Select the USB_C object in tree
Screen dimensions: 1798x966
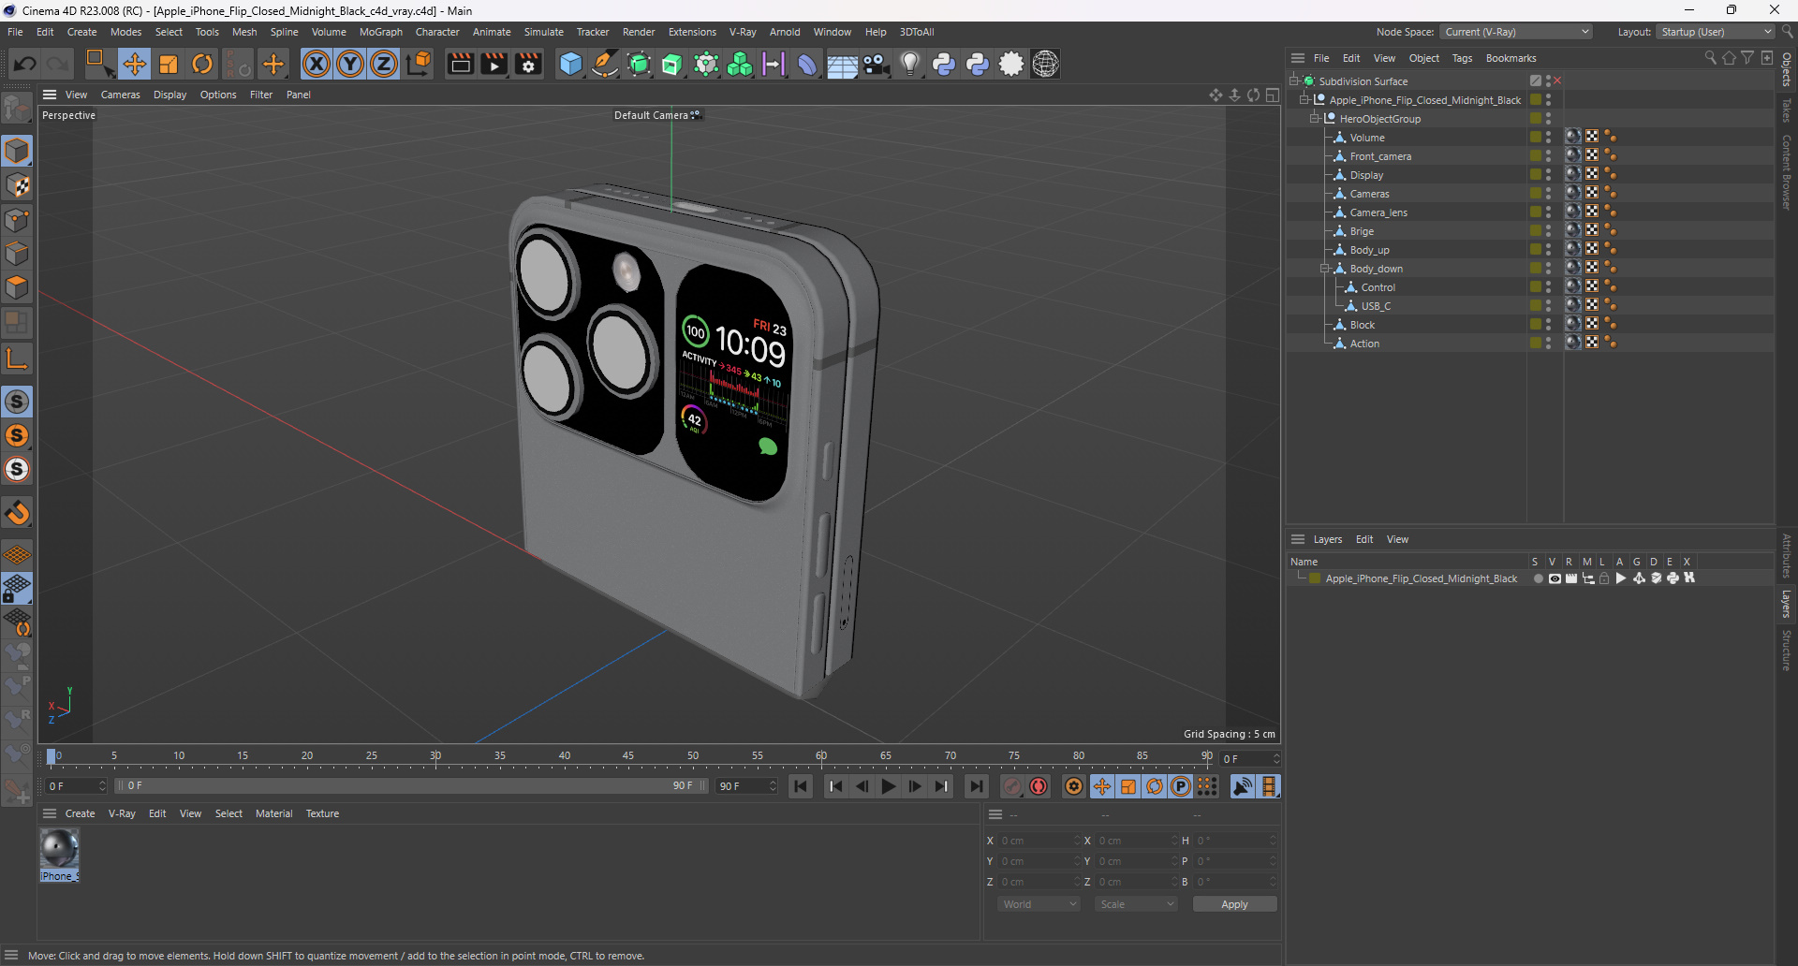pyautogui.click(x=1376, y=306)
